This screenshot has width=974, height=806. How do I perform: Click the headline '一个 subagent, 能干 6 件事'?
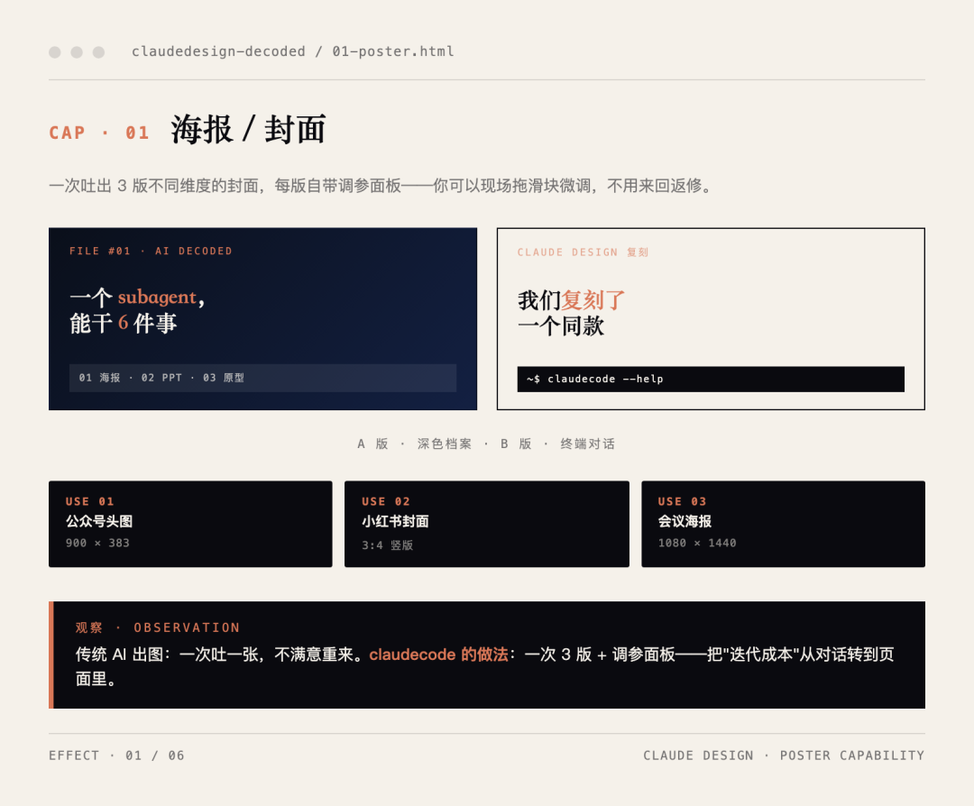pos(137,310)
